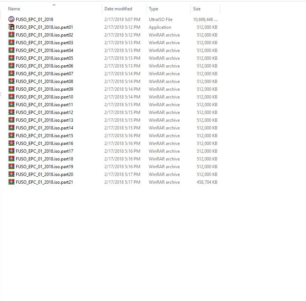Click the '458,704 KB' size of part21
This screenshot has height=301, width=306.
pos(207,182)
